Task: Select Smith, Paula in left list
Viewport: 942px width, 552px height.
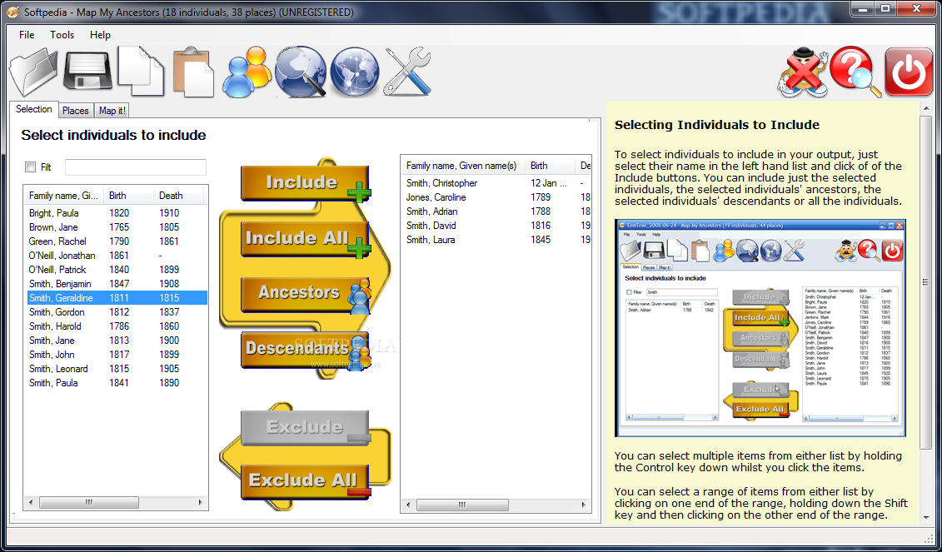Action: coord(117,383)
